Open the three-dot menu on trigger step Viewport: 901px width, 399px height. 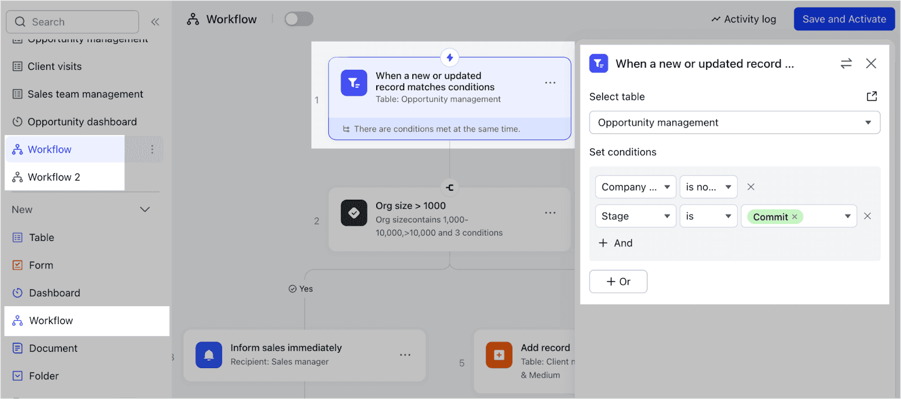550,83
